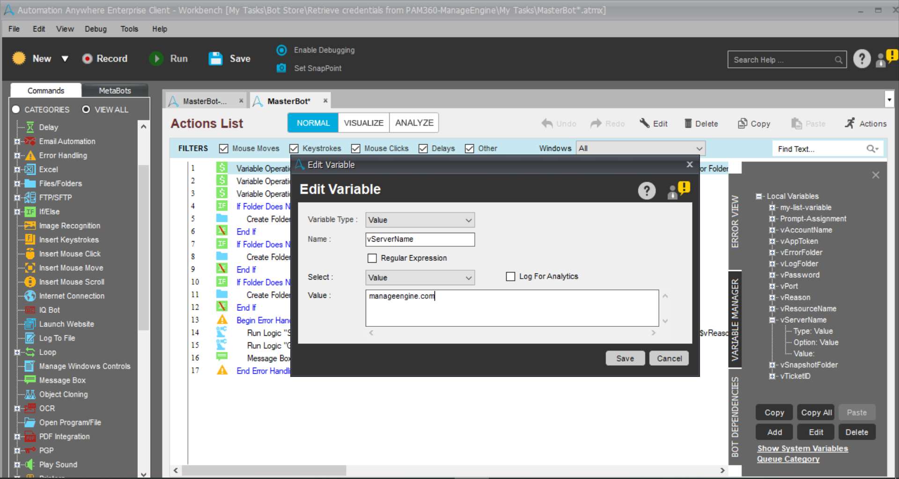Click Cancel in Edit Variable dialog

coord(669,358)
